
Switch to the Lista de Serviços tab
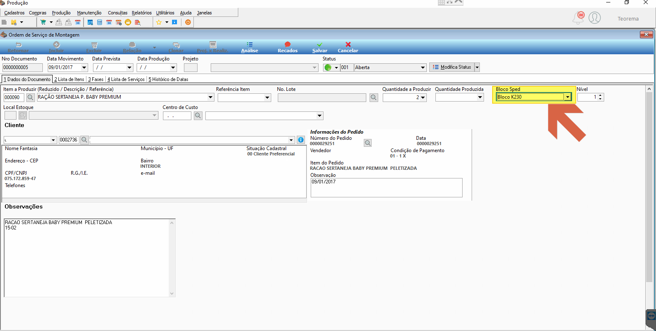126,79
